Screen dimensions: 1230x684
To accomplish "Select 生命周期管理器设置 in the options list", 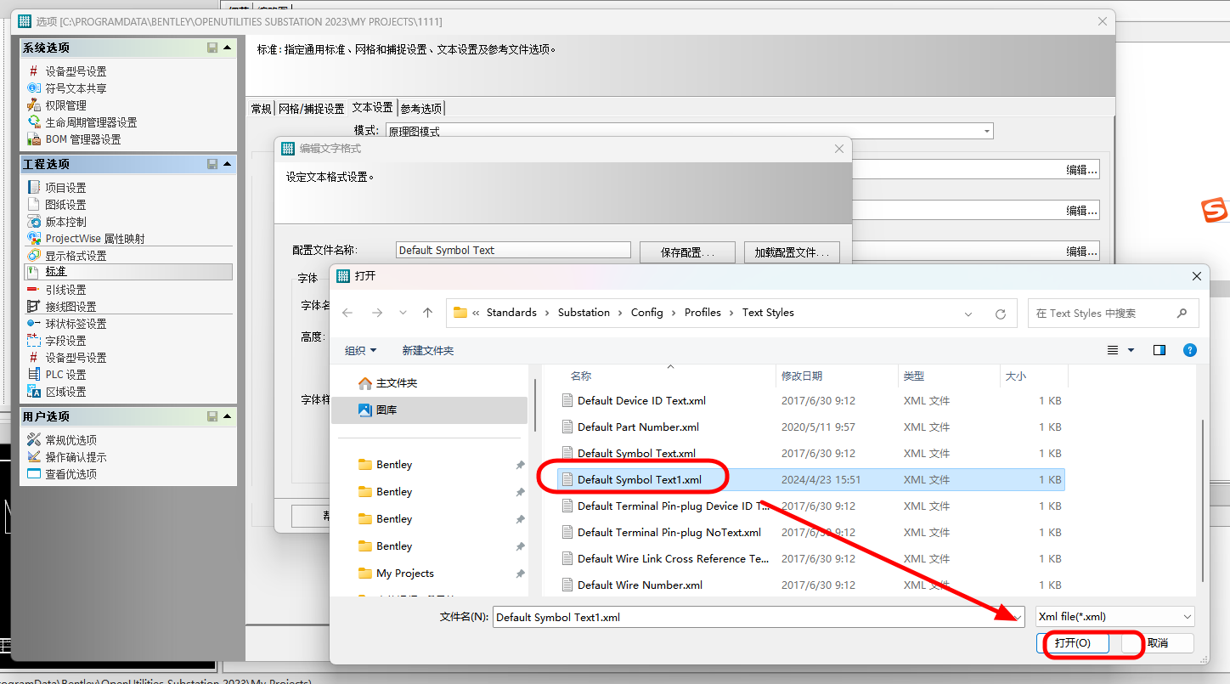I will (x=91, y=122).
